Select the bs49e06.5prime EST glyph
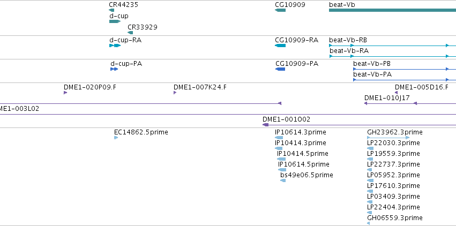The width and height of the screenshot is (456, 226). click(283, 180)
